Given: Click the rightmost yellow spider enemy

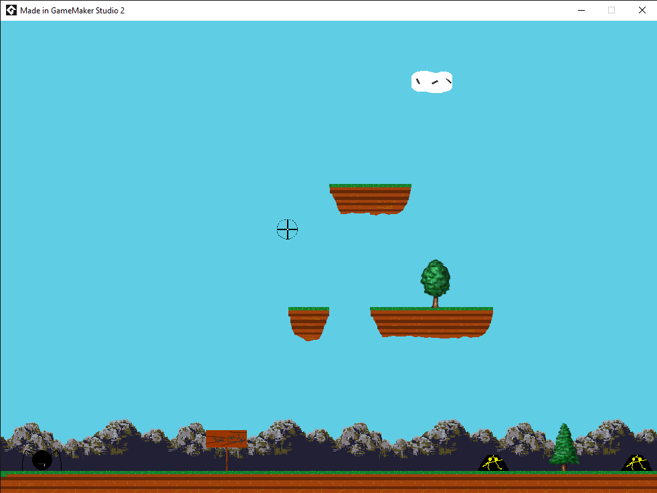Looking at the screenshot, I should (x=635, y=462).
